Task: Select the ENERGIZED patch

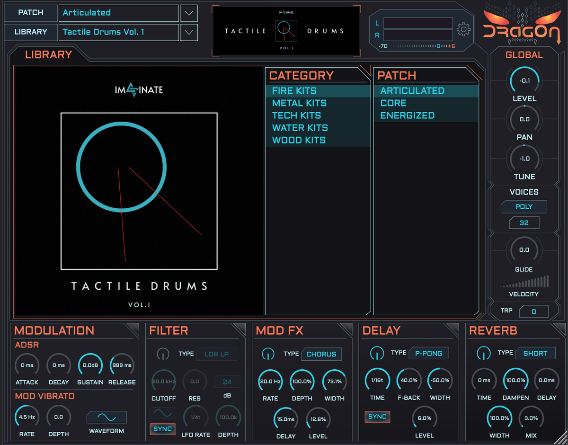Action: (426, 116)
